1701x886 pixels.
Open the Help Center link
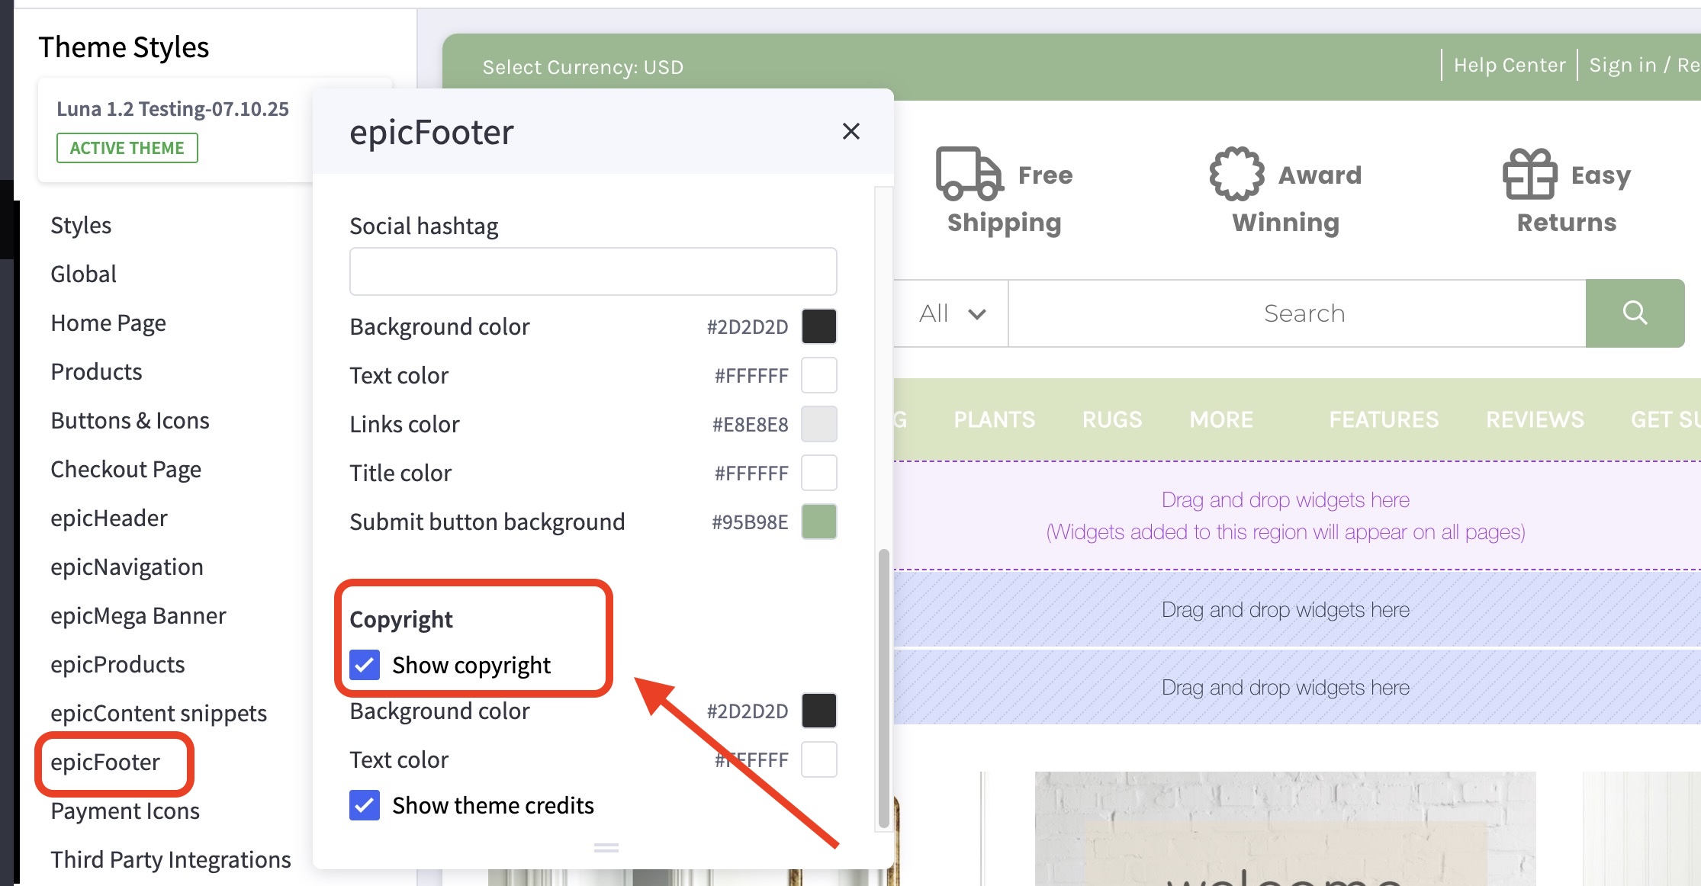[1509, 64]
